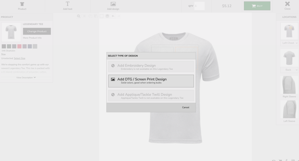
Task: Open the More Product Info link
Action: coord(32,38)
